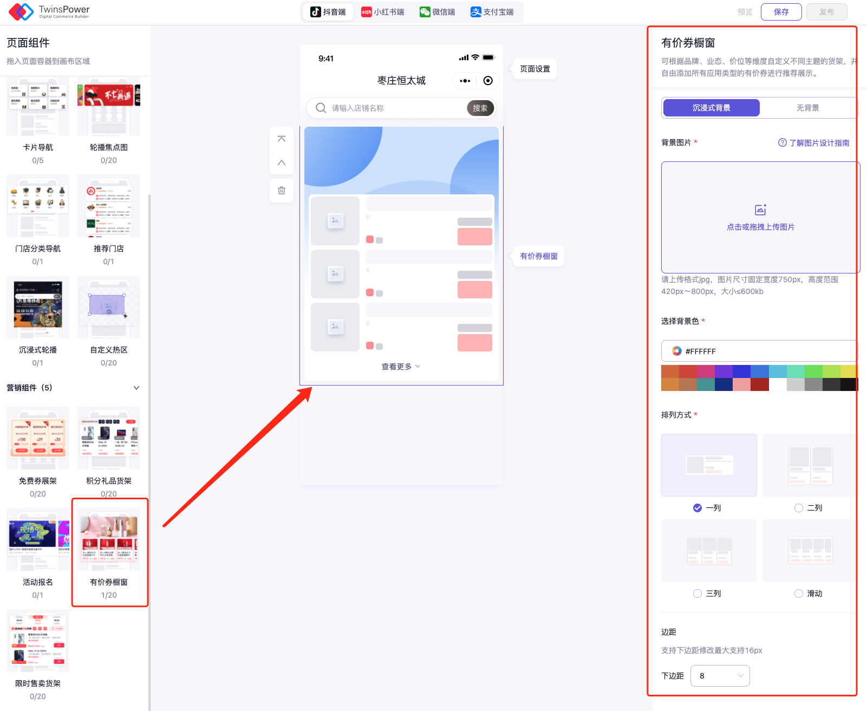Viewport: 867px width, 711px height.
Task: Click the color picker wheel icon
Action: tap(676, 351)
